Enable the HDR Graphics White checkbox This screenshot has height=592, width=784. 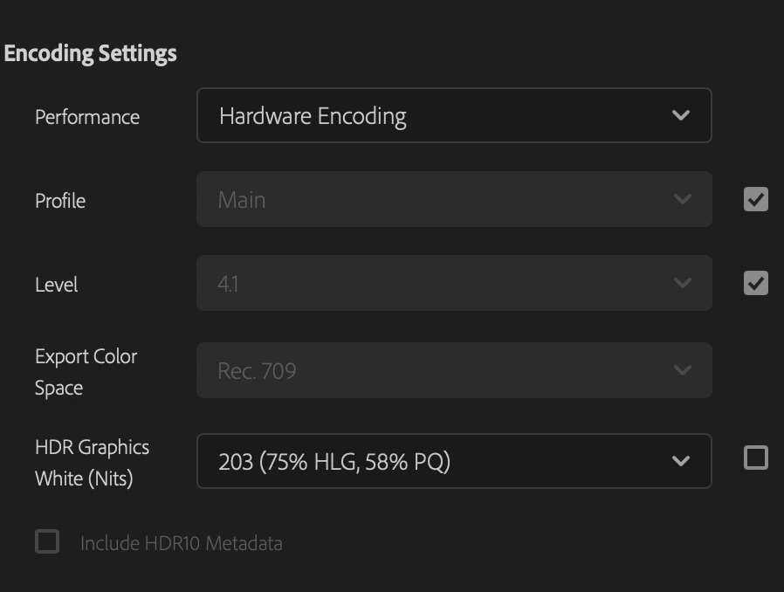click(x=756, y=458)
